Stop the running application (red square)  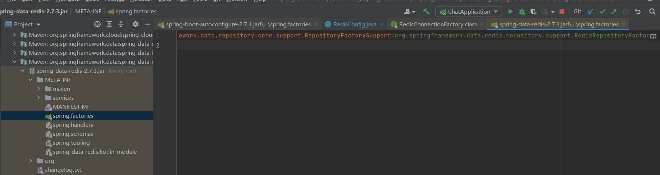[562, 12]
